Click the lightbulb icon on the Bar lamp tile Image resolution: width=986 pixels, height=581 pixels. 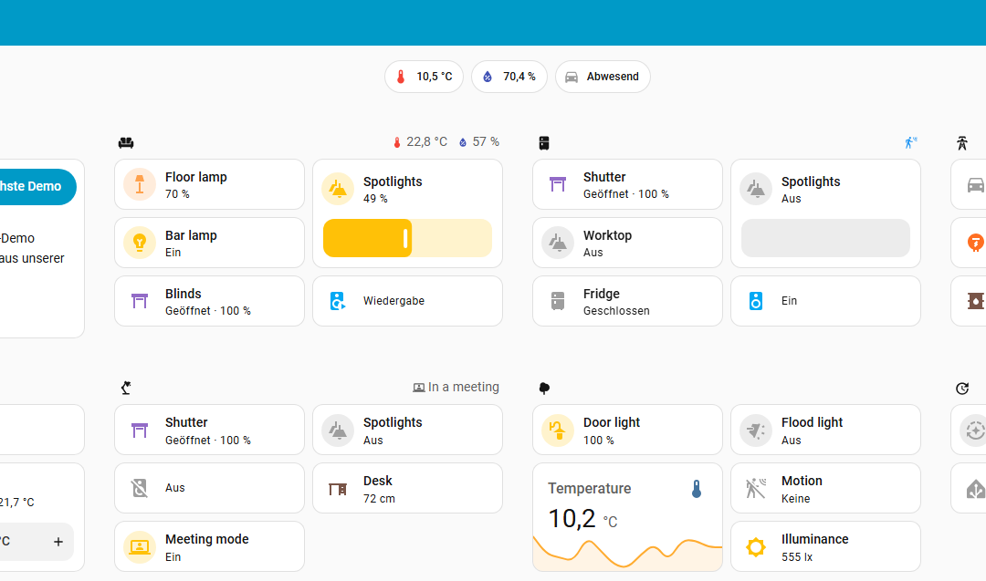click(139, 243)
